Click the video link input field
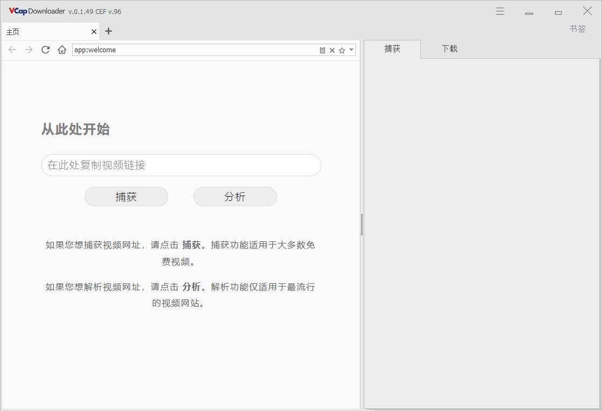Screen dimensions: 602x411 click(181, 165)
